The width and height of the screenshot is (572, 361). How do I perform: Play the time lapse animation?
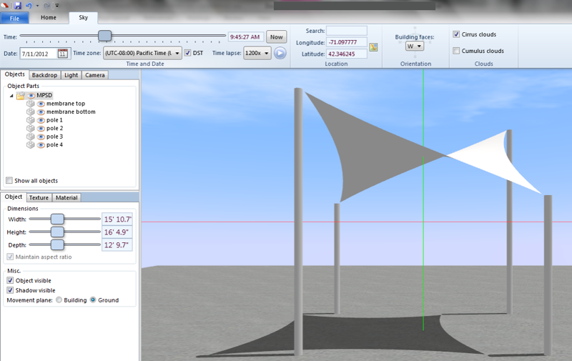tap(280, 53)
